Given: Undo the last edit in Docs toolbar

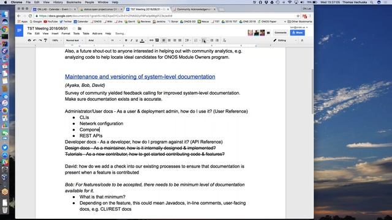Looking at the screenshot, I should (35, 40).
